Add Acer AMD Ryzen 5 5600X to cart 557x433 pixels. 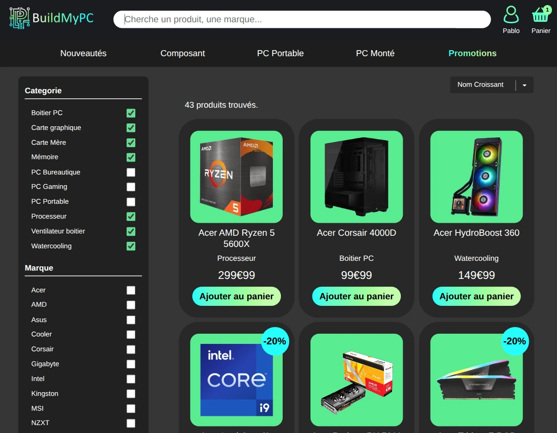click(x=236, y=296)
